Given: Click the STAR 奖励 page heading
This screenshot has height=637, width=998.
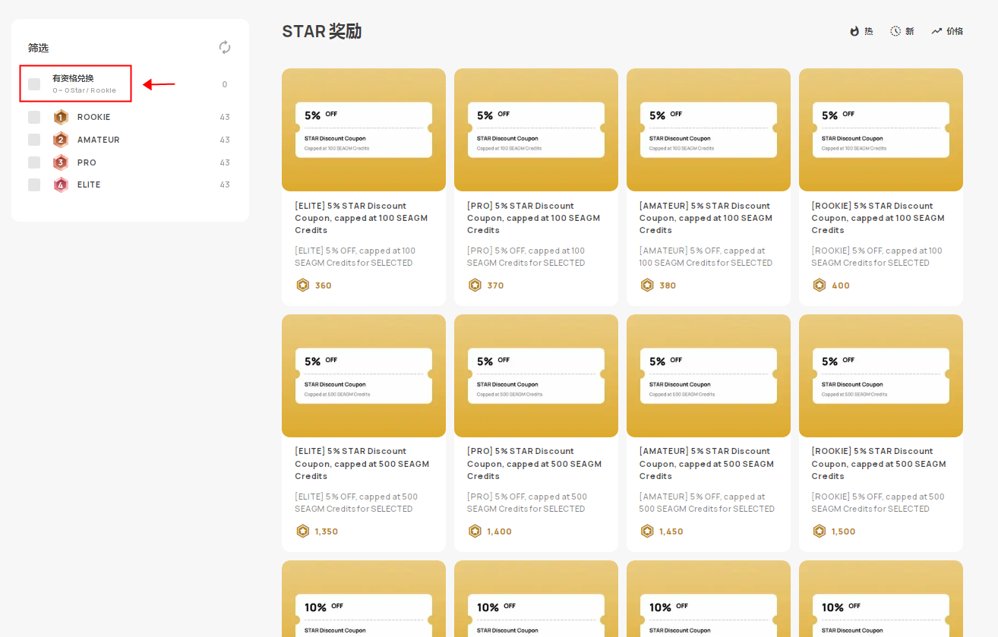Looking at the screenshot, I should click(x=322, y=31).
